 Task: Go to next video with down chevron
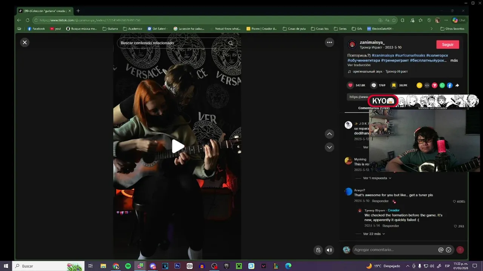coord(329,147)
